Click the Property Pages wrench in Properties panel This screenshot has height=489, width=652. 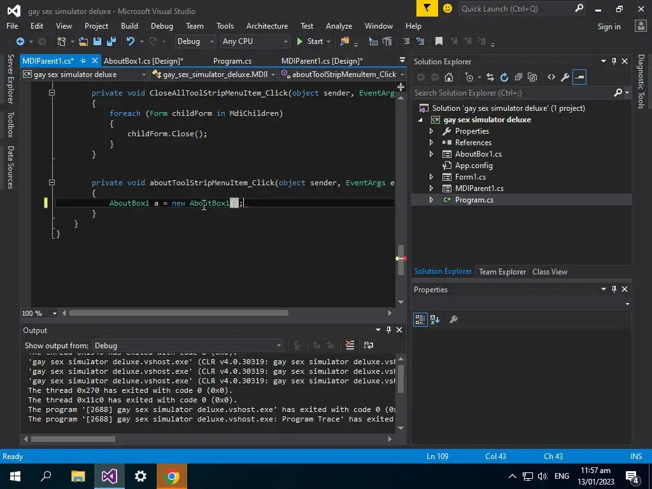pyautogui.click(x=453, y=320)
